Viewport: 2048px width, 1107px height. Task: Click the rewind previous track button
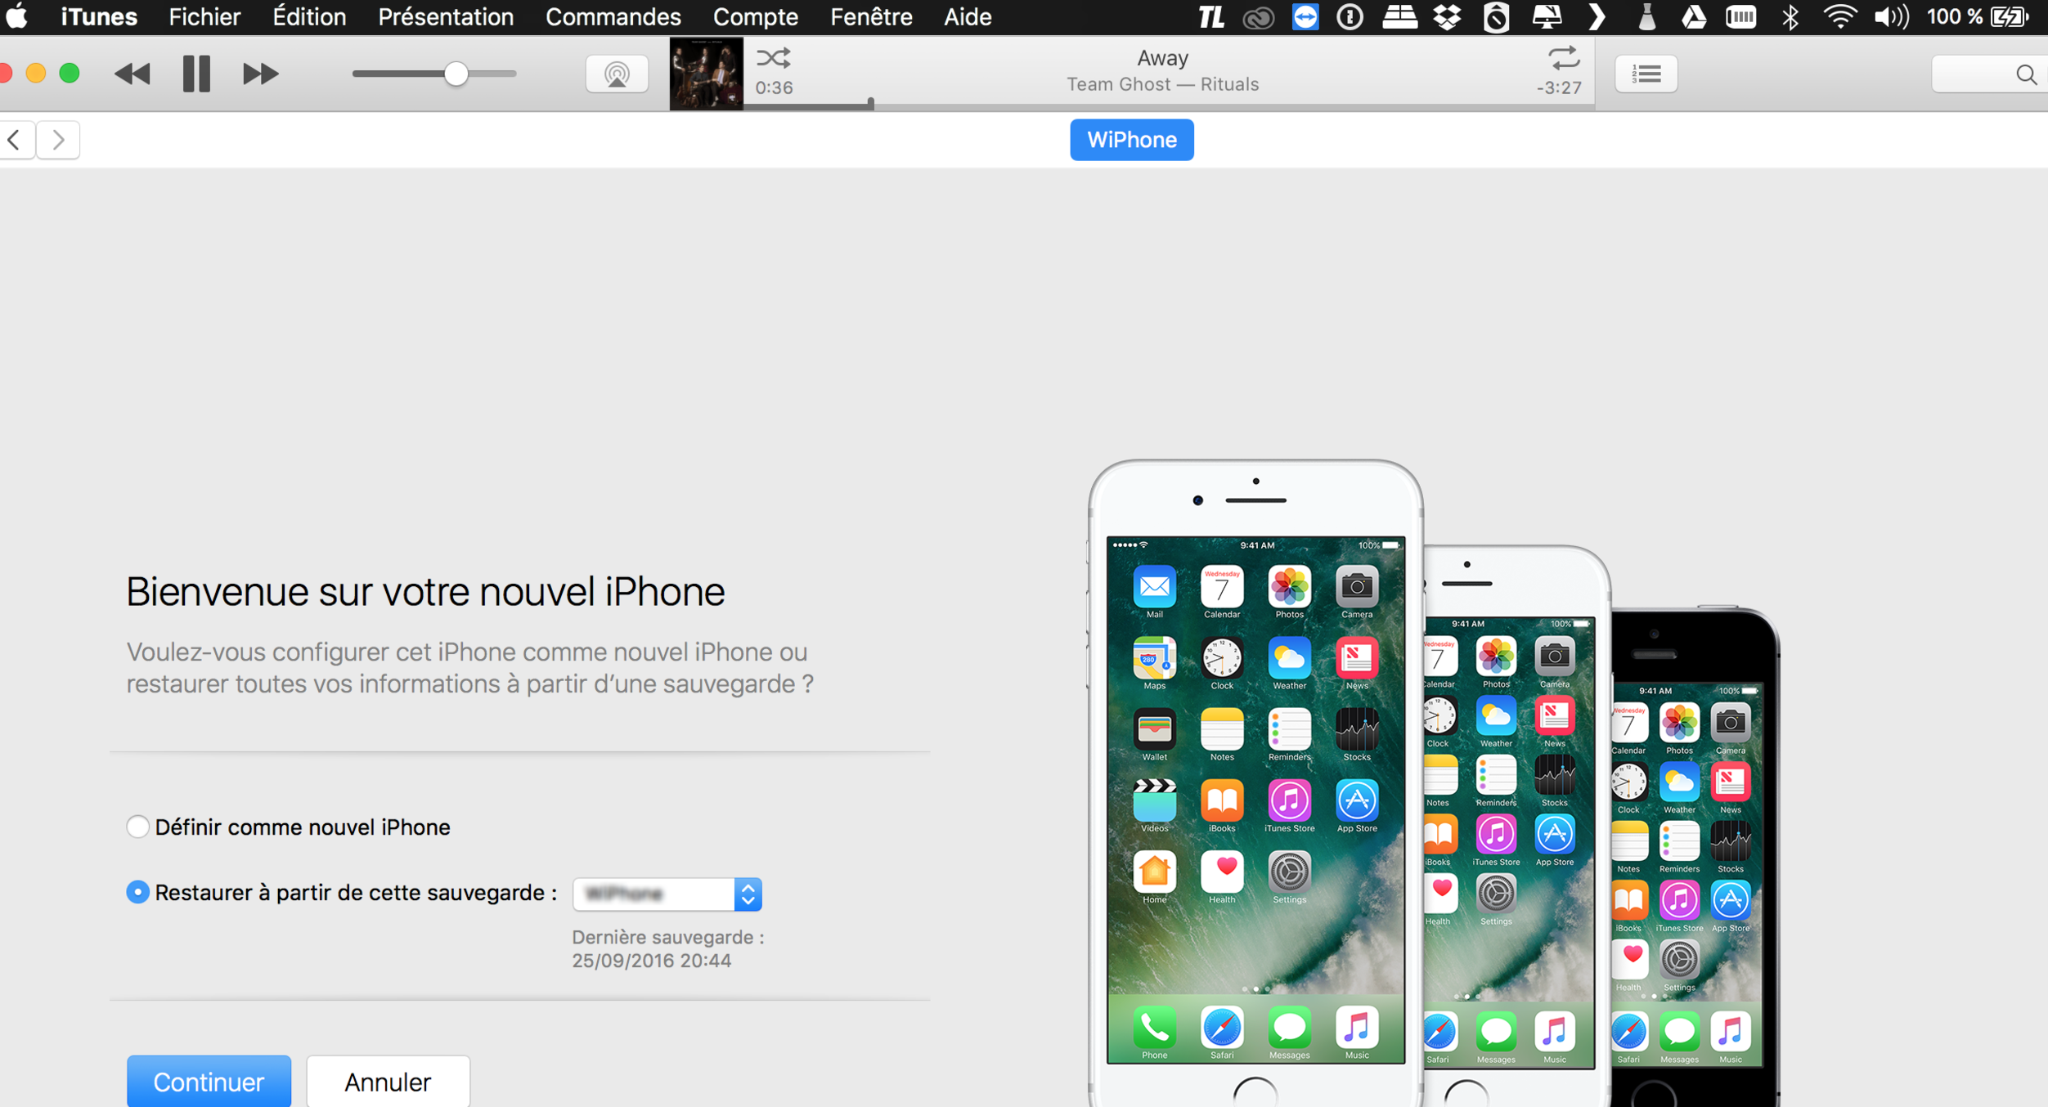tap(132, 74)
